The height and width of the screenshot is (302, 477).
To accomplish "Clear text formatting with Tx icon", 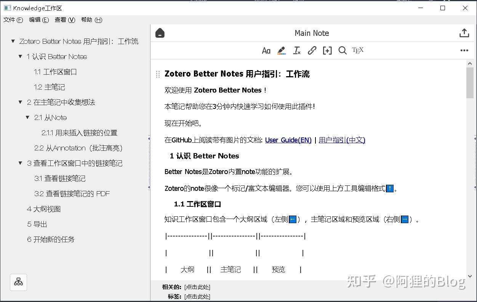I will pyautogui.click(x=297, y=50).
